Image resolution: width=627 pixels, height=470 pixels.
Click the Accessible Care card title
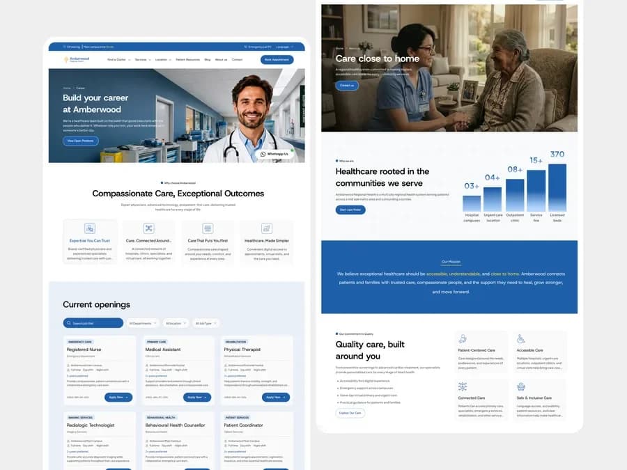[x=529, y=350]
